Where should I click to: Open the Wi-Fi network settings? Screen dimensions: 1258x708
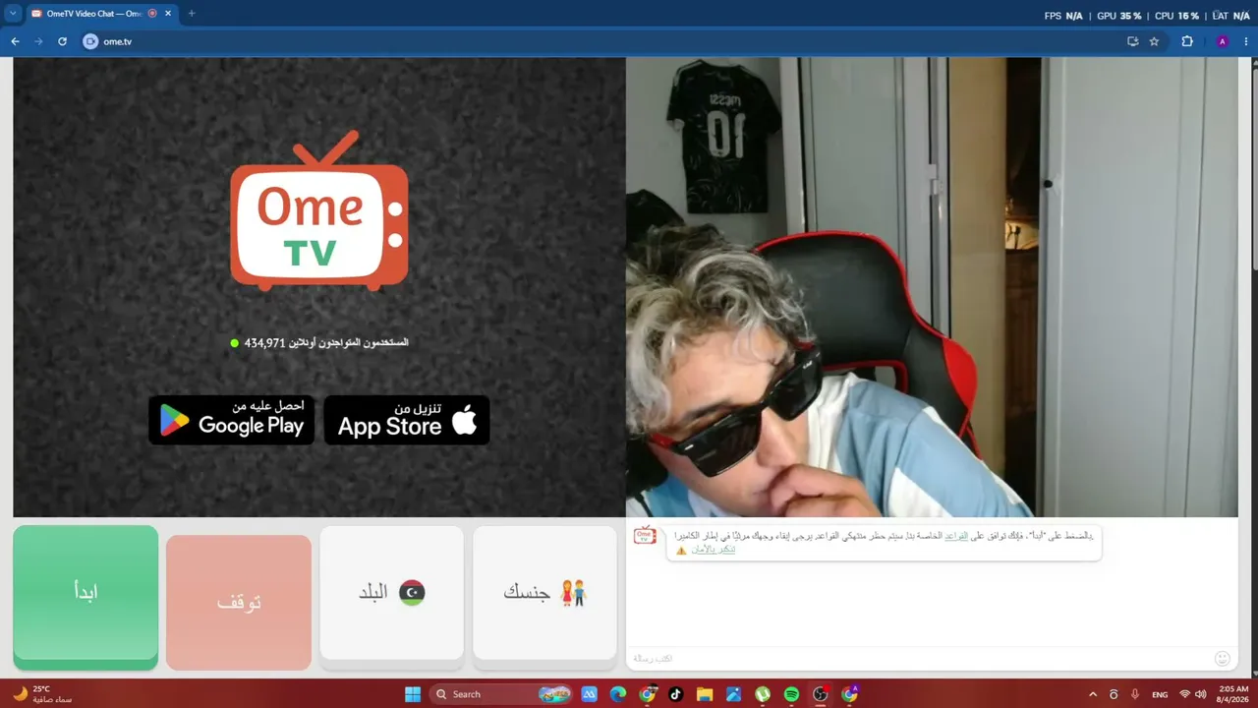click(x=1184, y=694)
